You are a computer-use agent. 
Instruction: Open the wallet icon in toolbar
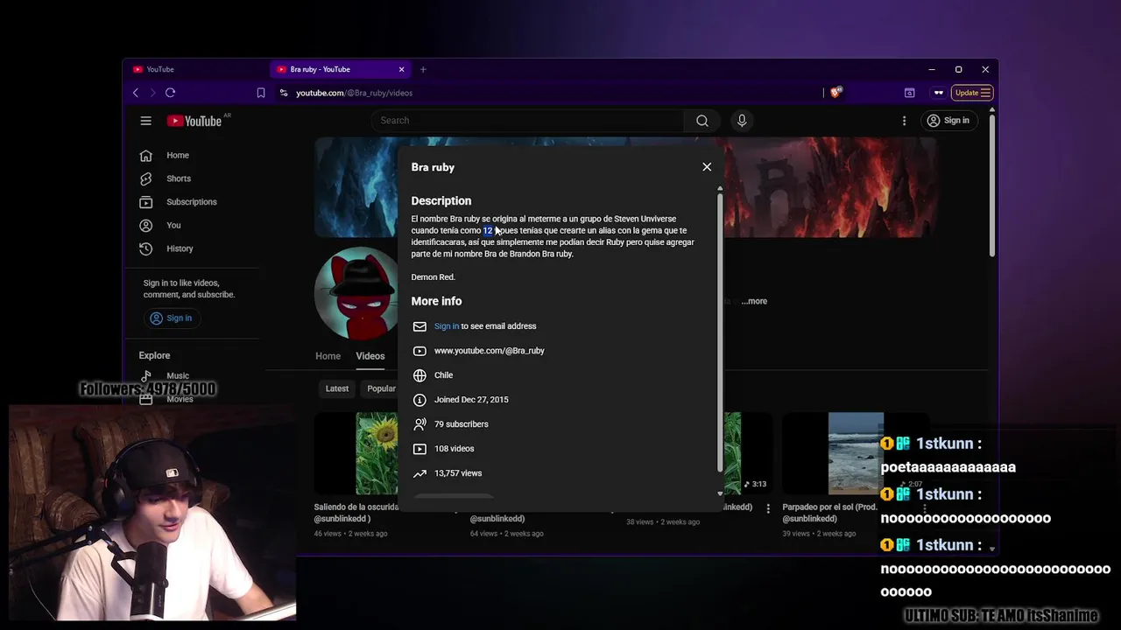[x=910, y=93]
